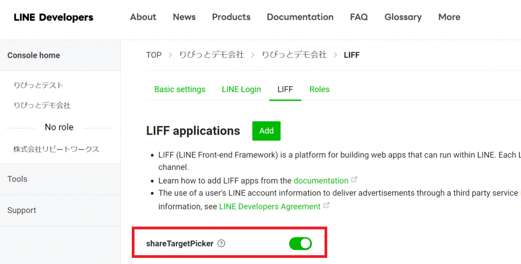Select 株式会社リピートワークス in sidebar
521x264 pixels.
click(x=56, y=149)
